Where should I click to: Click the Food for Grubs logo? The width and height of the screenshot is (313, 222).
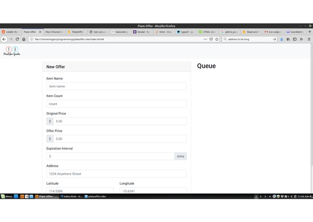coord(12,51)
